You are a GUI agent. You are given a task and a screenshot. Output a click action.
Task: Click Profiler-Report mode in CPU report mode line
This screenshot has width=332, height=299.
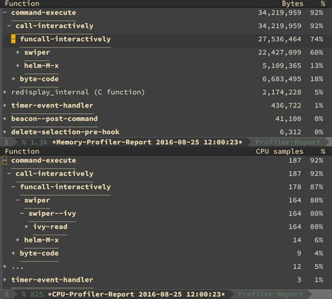point(270,294)
